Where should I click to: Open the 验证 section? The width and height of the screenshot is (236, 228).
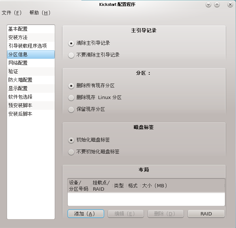point(31,71)
